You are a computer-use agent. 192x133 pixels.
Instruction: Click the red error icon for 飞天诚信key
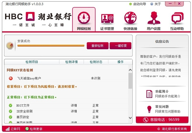[11, 78]
